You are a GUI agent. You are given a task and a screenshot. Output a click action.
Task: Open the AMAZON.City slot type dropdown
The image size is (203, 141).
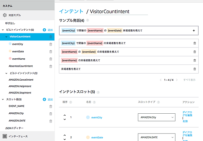157,117
